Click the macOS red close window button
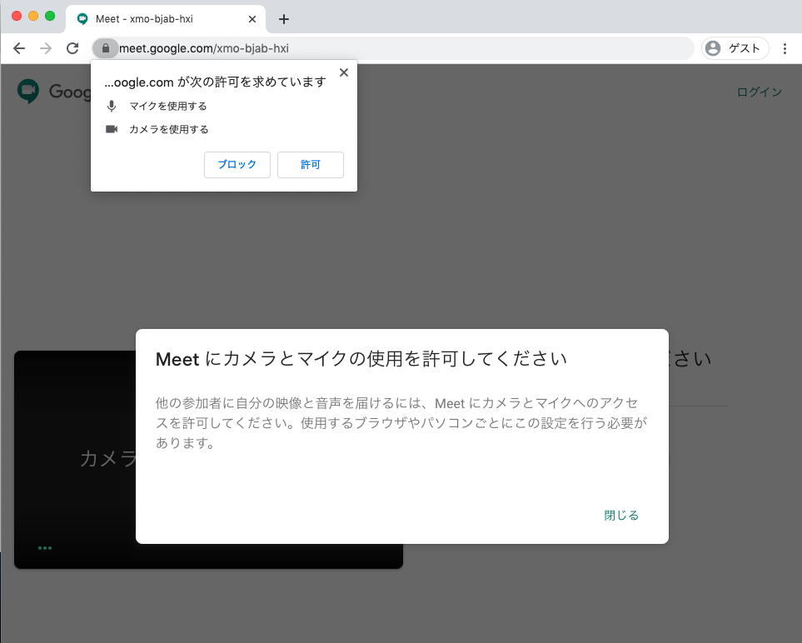Screen dimensions: 802x643 pos(17,16)
